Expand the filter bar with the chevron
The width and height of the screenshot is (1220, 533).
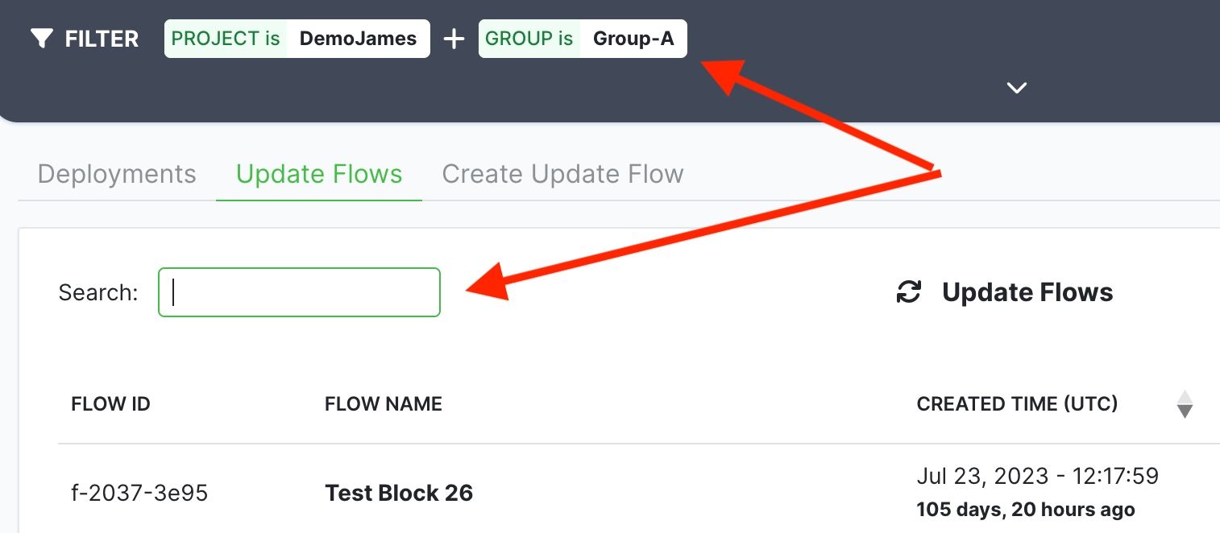1017,88
